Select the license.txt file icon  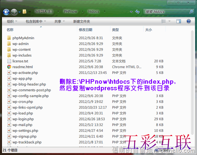[9, 61]
